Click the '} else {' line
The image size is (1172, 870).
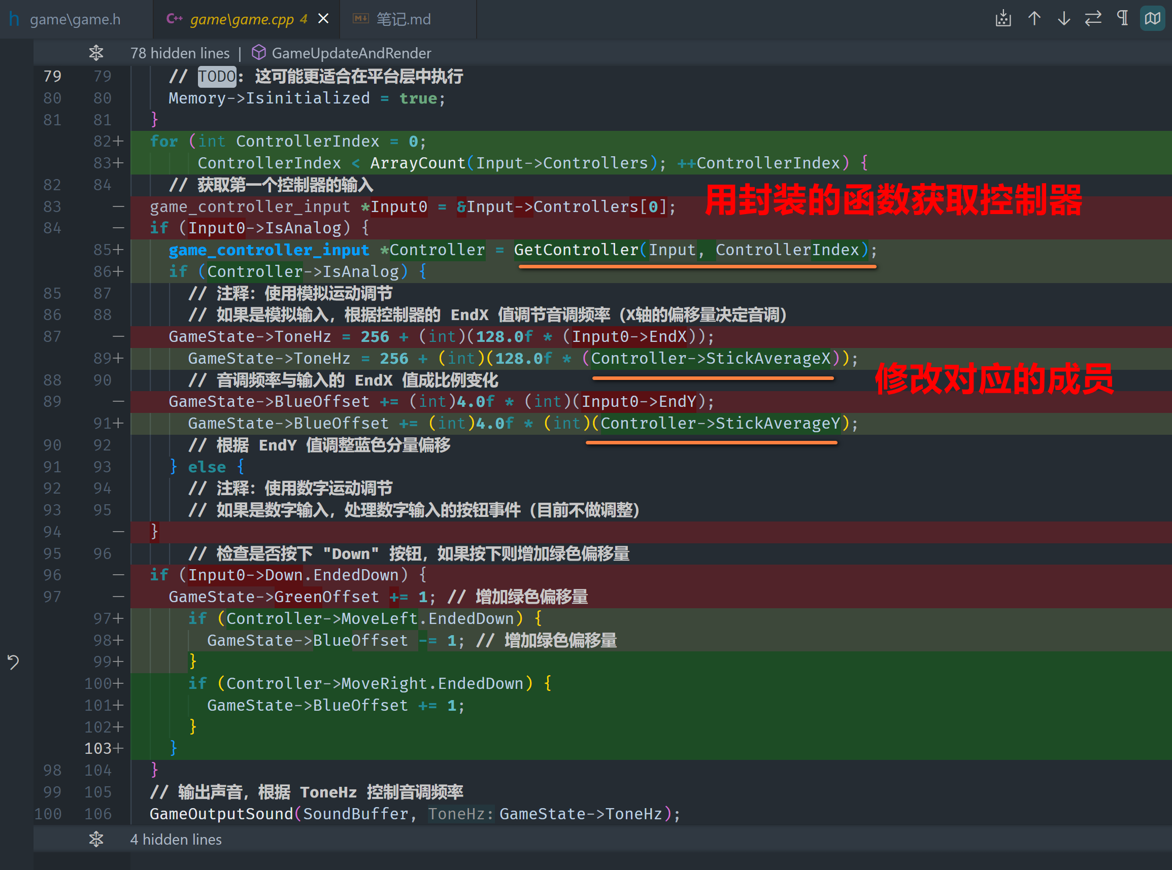[x=207, y=467]
